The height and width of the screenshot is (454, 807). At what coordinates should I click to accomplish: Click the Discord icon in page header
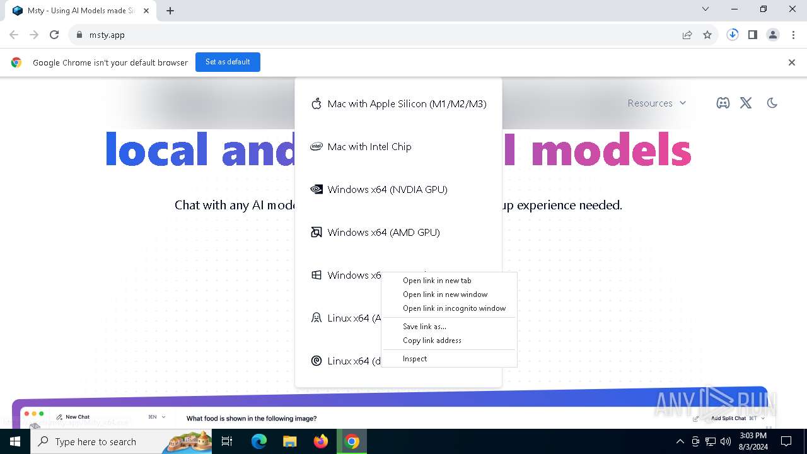[723, 103]
